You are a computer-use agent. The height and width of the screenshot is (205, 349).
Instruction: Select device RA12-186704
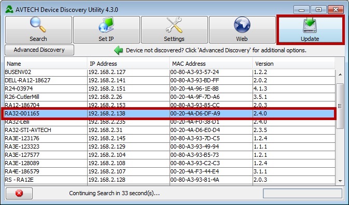point(170,105)
